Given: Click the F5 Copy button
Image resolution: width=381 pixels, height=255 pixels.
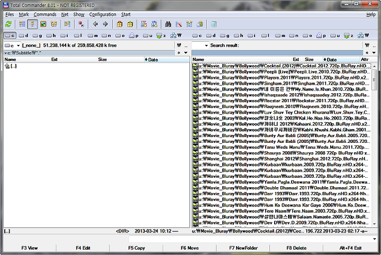Looking at the screenshot, I should 137,248.
